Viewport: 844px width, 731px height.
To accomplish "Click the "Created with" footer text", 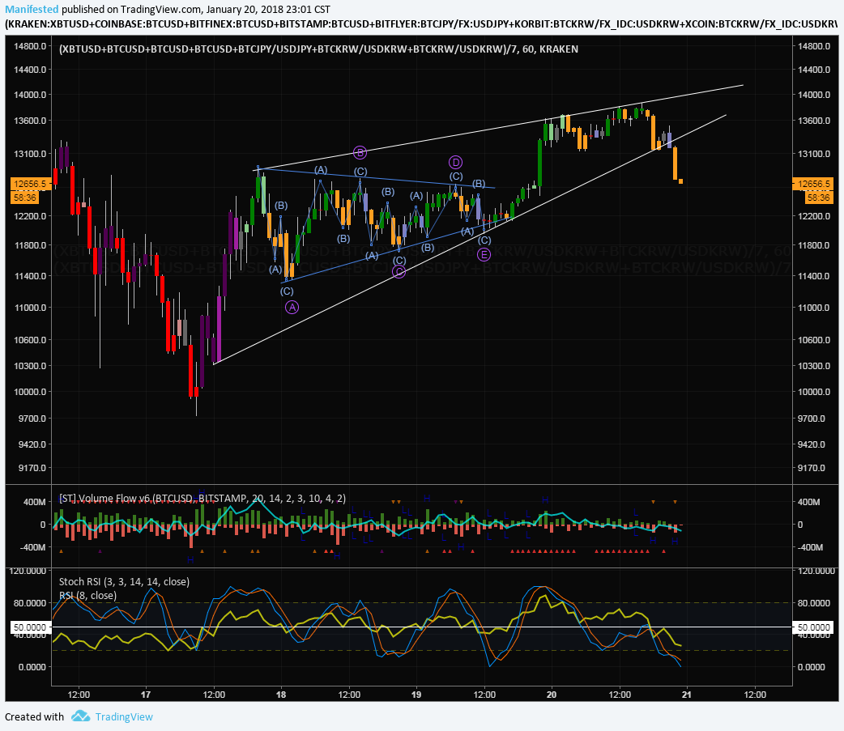I will (35, 716).
